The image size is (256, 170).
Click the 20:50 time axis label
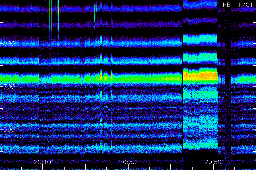(x=213, y=162)
